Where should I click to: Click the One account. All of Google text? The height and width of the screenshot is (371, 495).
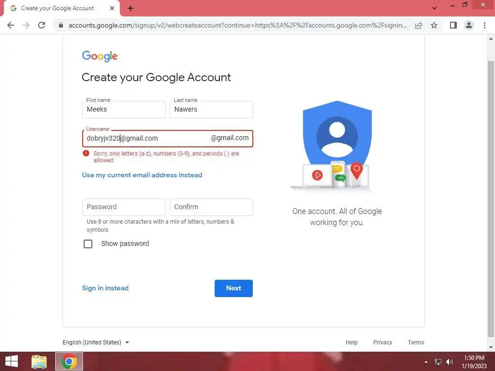coord(337,217)
